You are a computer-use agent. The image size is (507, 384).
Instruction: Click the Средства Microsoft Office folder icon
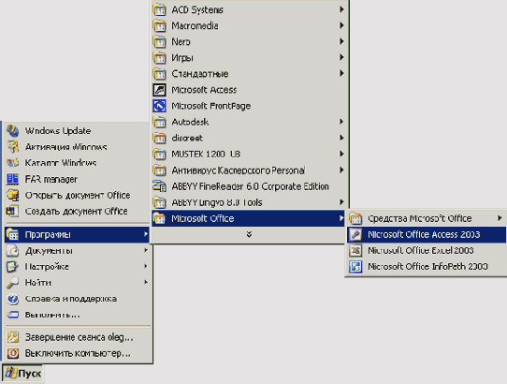click(x=355, y=218)
